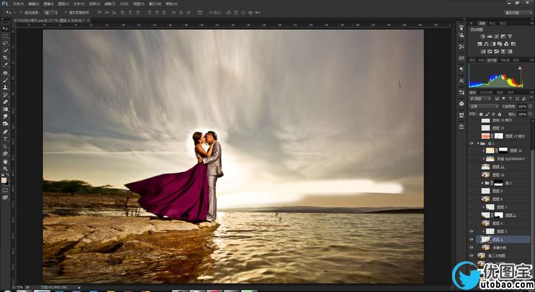Image resolution: width=535 pixels, height=292 pixels.
Task: Click the lock transparent pixels icon
Action: [x=481, y=114]
